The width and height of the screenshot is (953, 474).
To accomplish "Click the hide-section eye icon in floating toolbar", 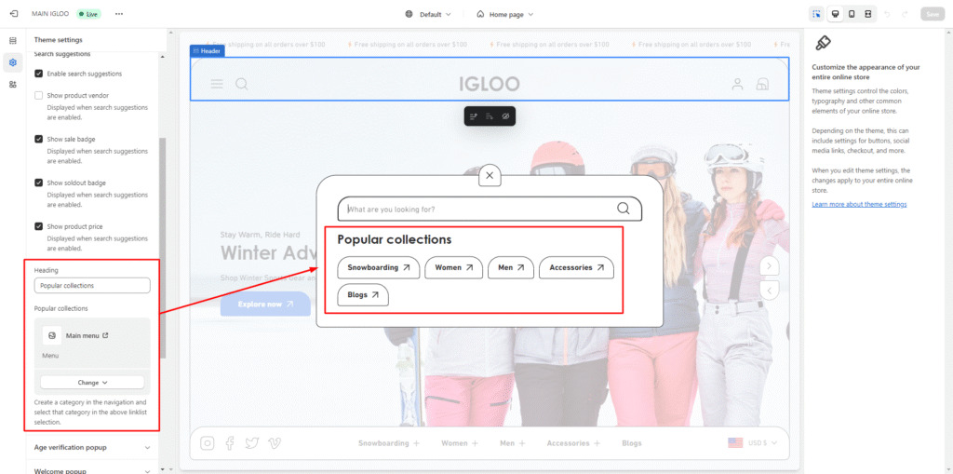I will pyautogui.click(x=505, y=116).
